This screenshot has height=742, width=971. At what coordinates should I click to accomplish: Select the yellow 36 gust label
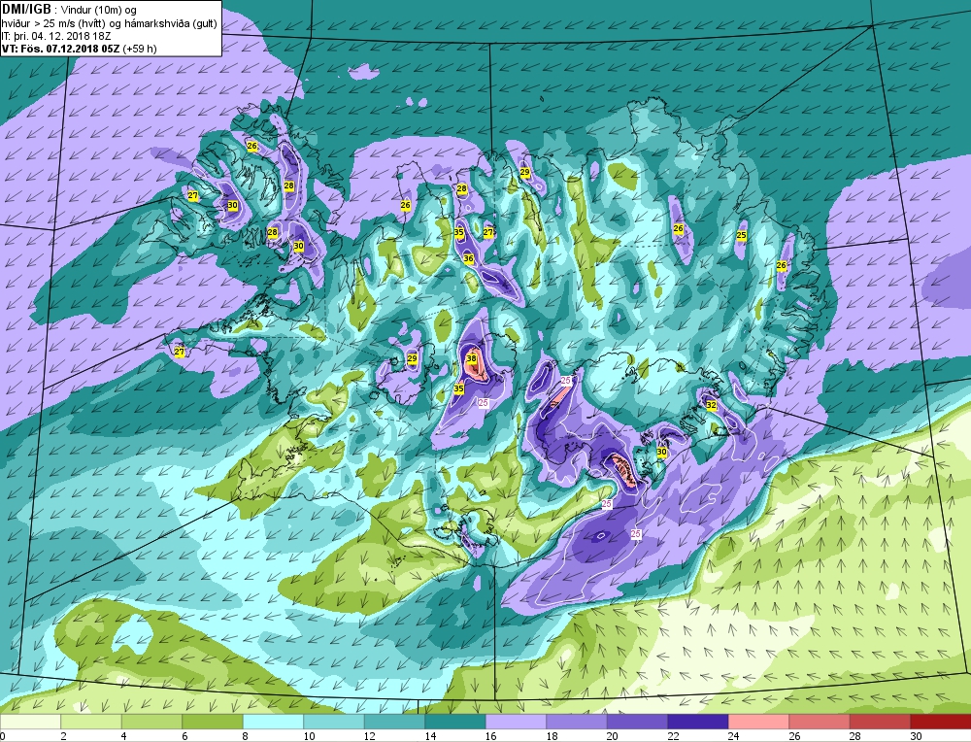(468, 259)
